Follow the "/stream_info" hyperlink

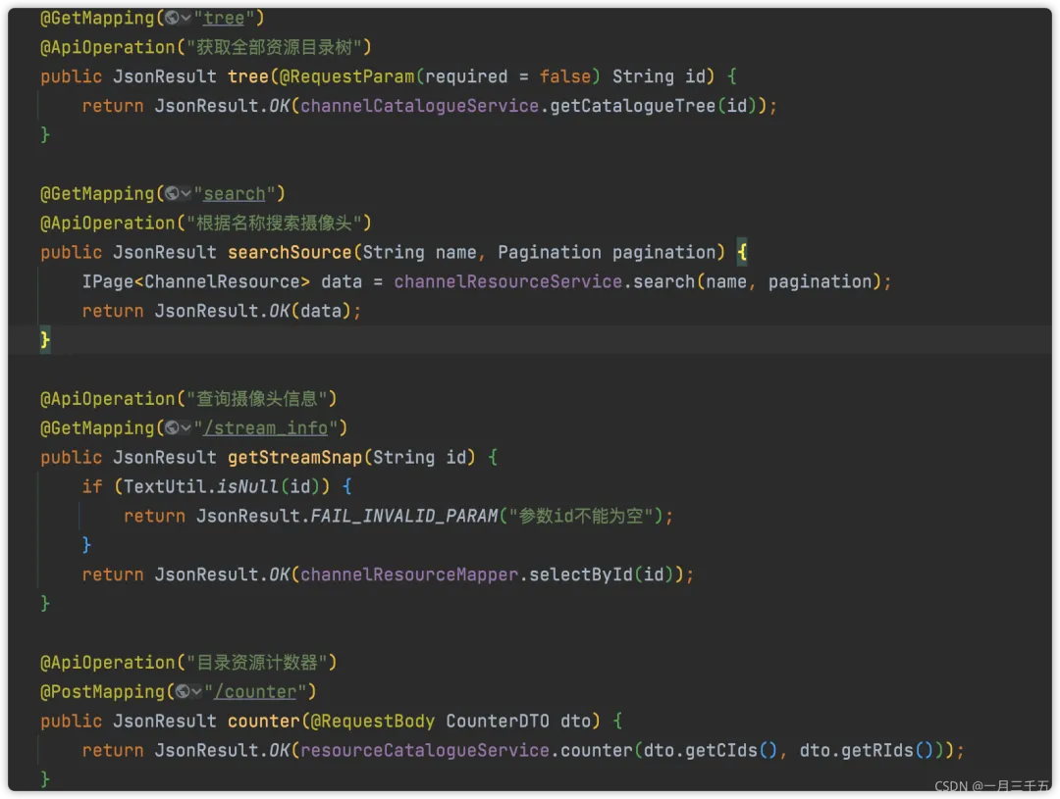266,427
